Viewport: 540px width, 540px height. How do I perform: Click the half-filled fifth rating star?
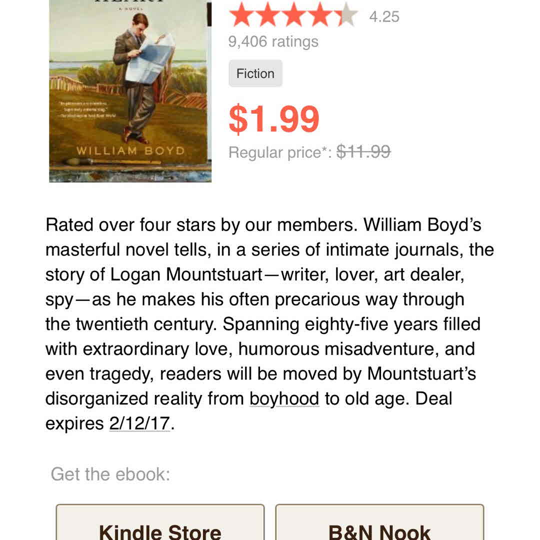[346, 15]
